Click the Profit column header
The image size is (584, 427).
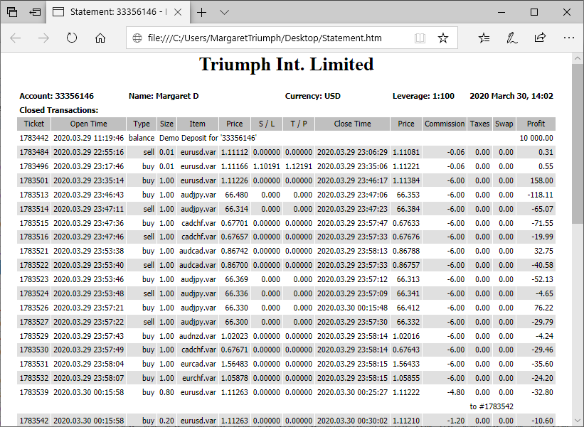coord(536,124)
